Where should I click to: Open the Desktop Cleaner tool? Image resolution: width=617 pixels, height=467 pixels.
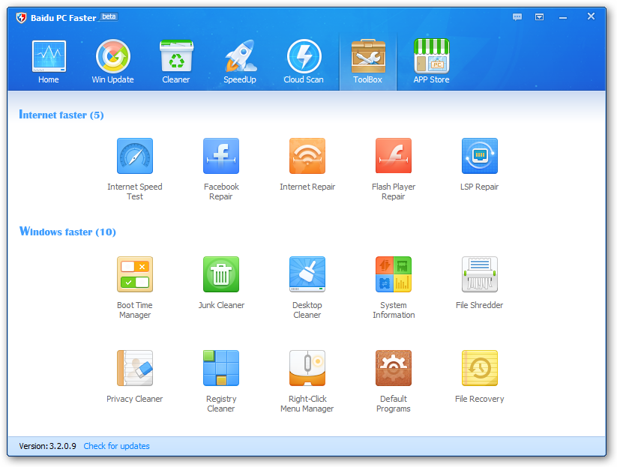307,288
